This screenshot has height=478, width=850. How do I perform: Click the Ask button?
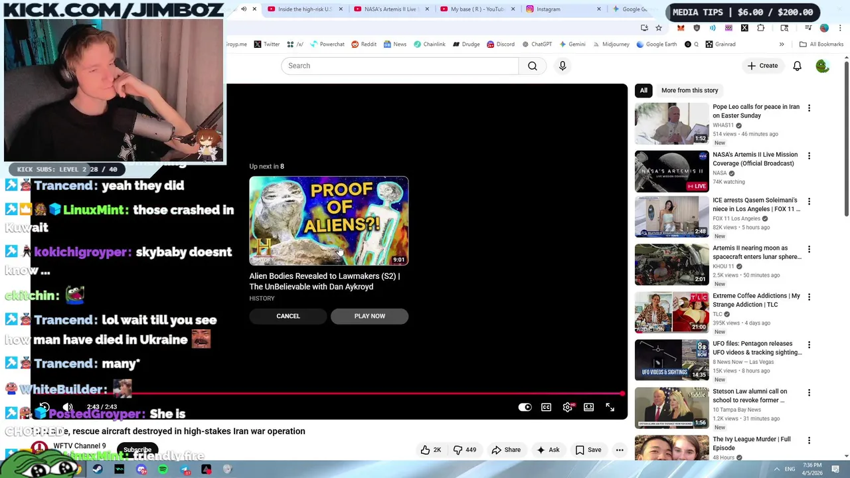(x=548, y=449)
